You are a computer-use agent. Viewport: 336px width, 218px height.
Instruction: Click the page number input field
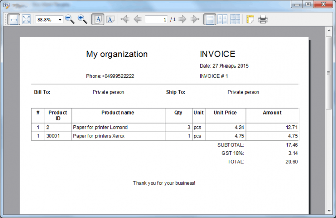(x=156, y=20)
